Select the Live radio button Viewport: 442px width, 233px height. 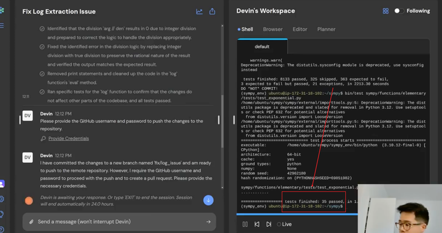[279, 224]
